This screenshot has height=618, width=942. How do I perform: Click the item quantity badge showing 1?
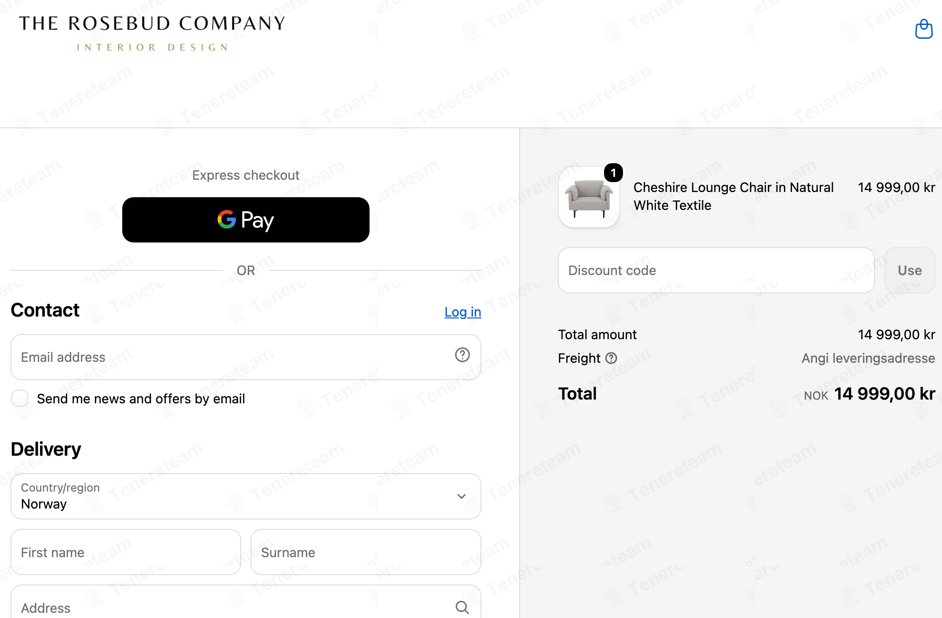point(614,173)
